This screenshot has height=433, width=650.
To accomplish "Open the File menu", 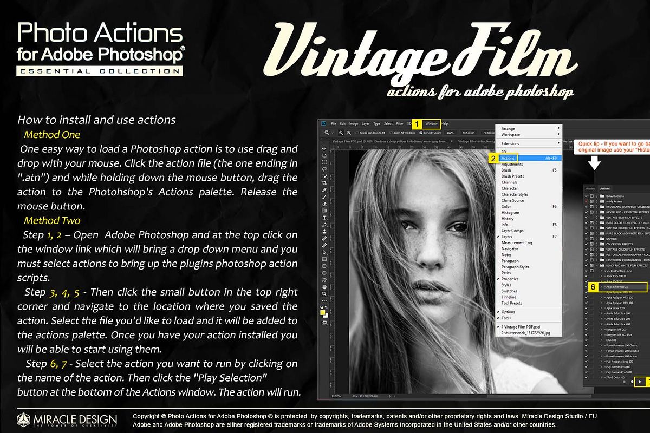I will [x=334, y=124].
